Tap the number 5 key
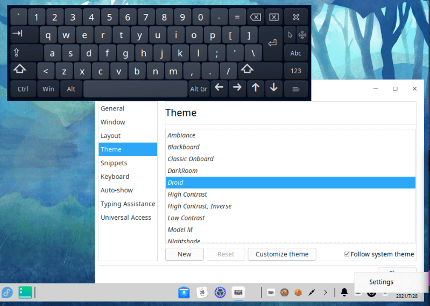 click(x=109, y=17)
